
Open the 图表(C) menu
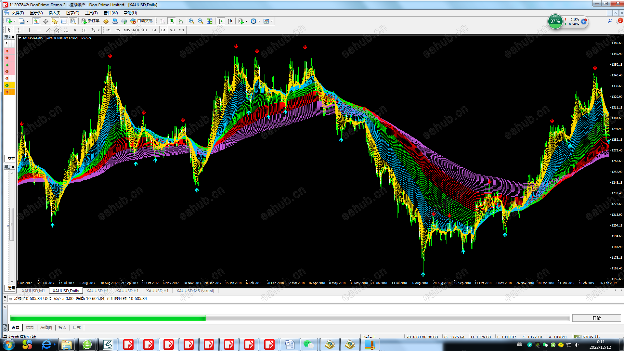pos(72,13)
